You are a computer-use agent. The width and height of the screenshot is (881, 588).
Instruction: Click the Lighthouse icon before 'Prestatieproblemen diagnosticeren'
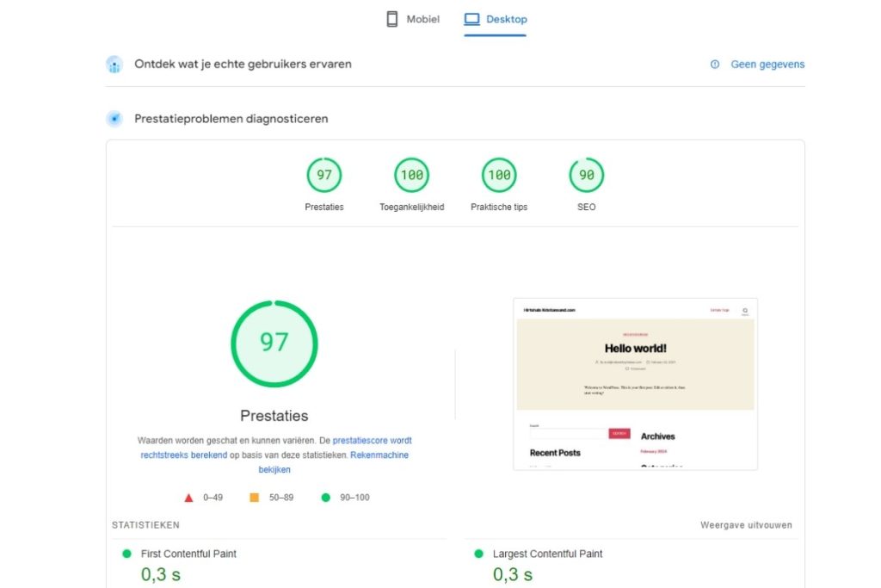click(114, 118)
